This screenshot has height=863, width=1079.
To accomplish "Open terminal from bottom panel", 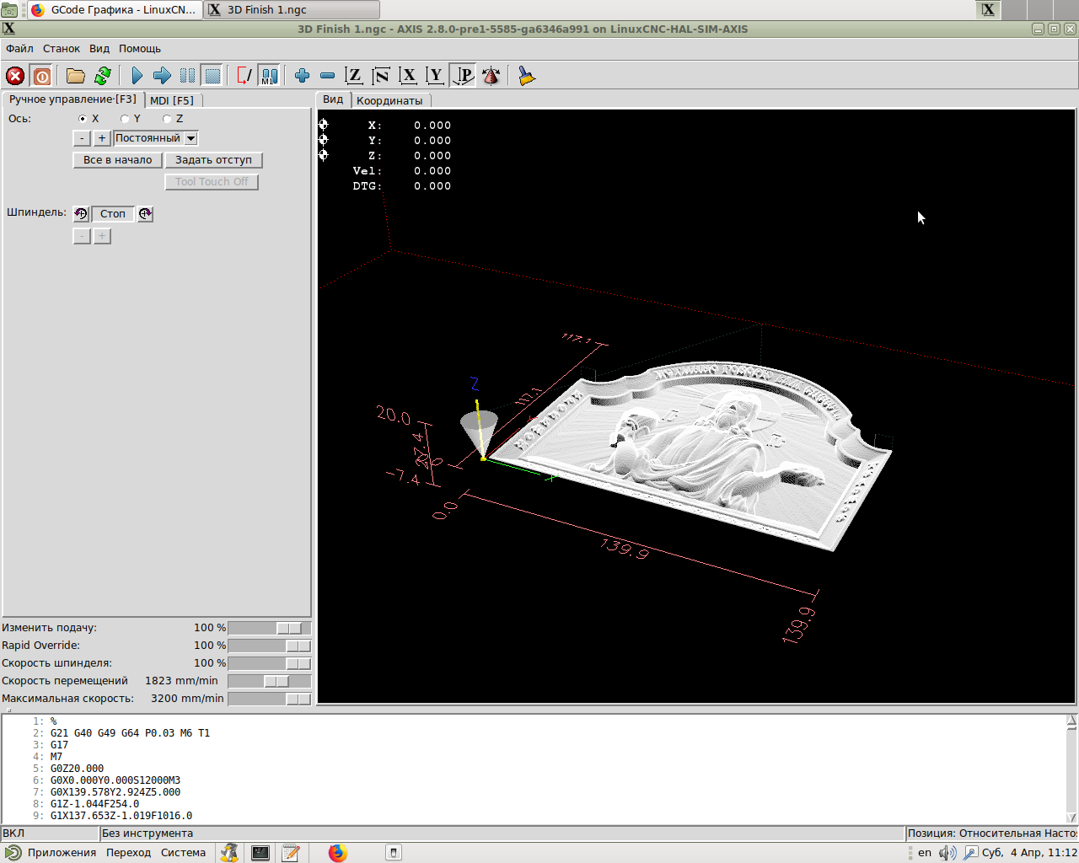I will point(260,853).
